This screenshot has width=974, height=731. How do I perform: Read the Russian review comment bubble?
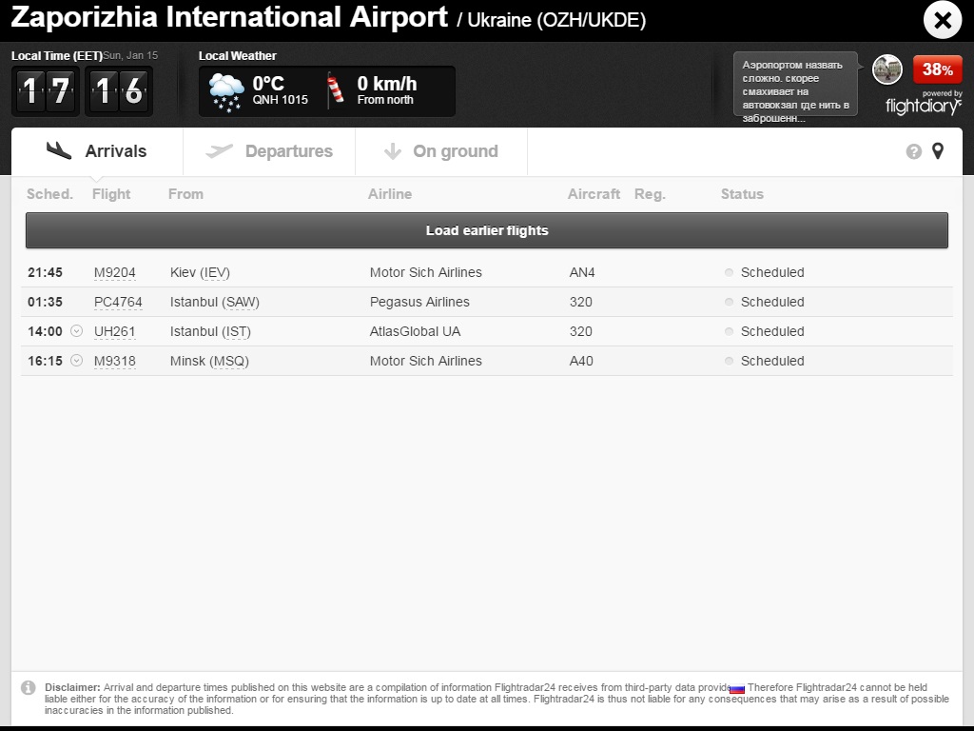tap(795, 85)
